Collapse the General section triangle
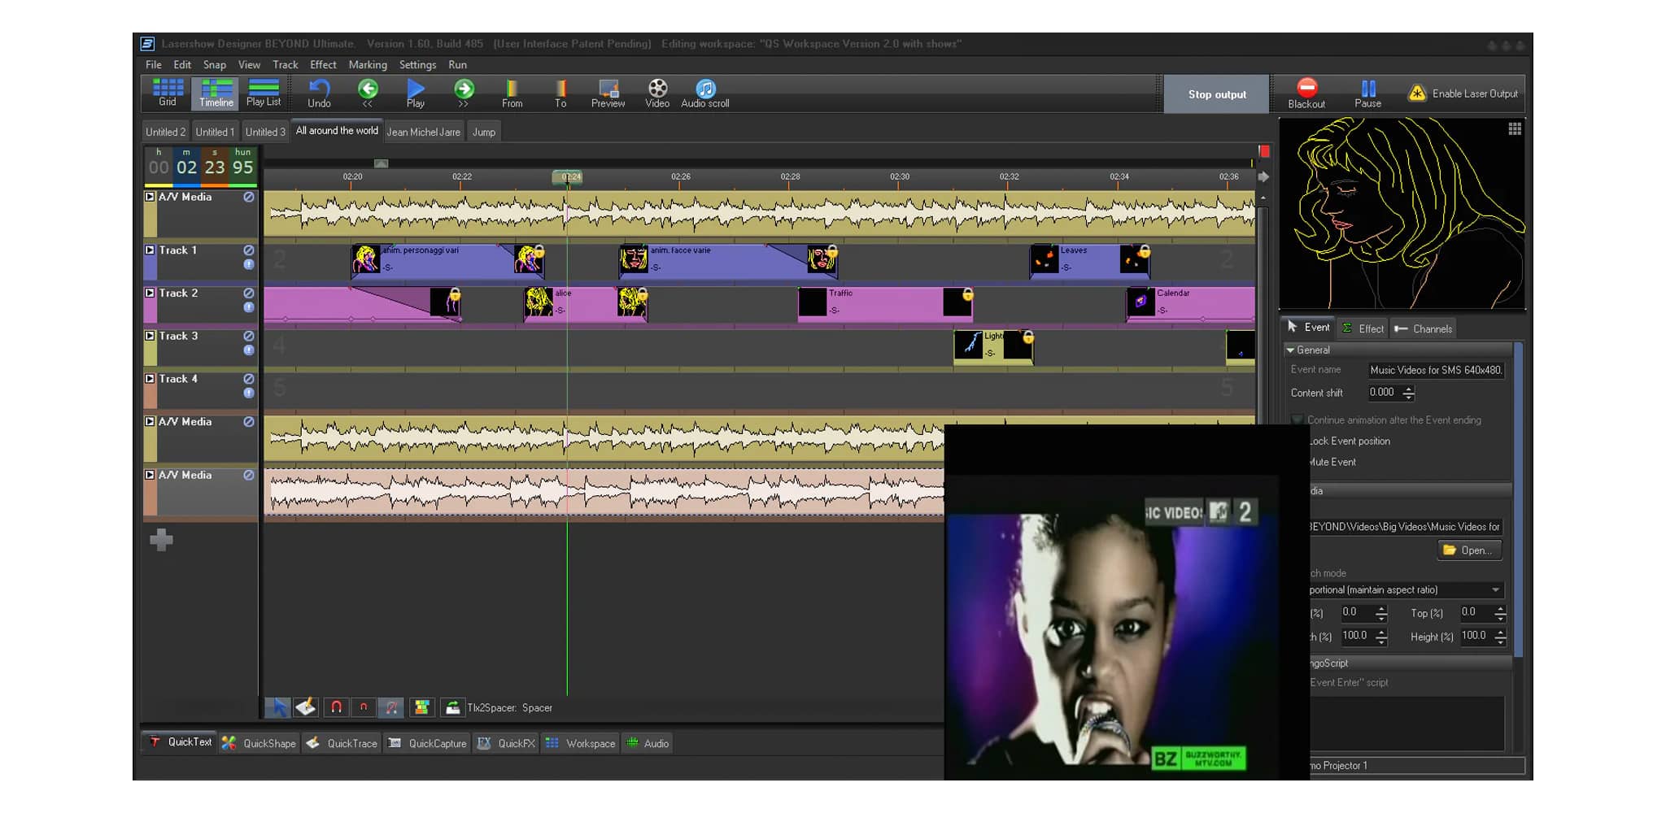This screenshot has width=1666, height=813. point(1290,350)
